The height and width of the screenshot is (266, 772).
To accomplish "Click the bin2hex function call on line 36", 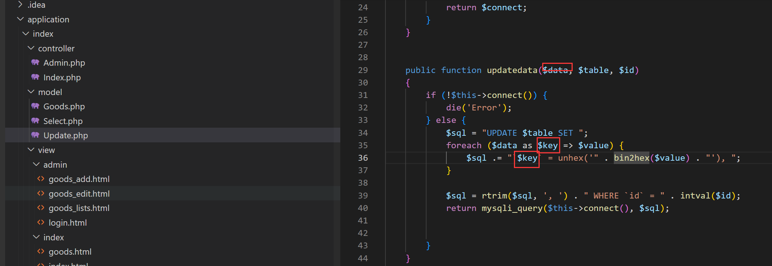I will (x=631, y=158).
